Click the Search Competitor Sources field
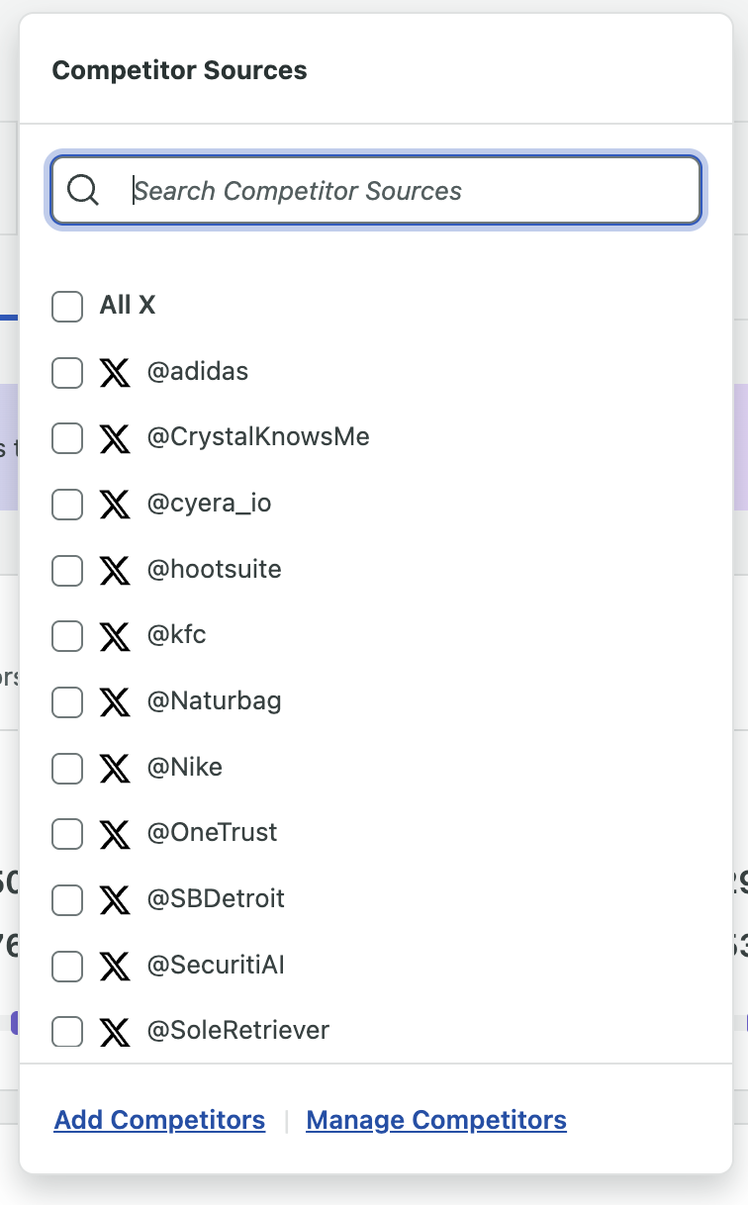 tap(374, 190)
